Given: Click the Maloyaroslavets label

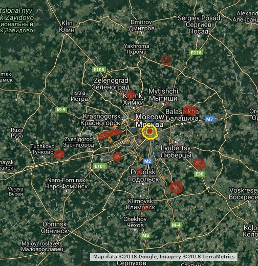Looking at the screenshot, I should (x=42, y=246).
